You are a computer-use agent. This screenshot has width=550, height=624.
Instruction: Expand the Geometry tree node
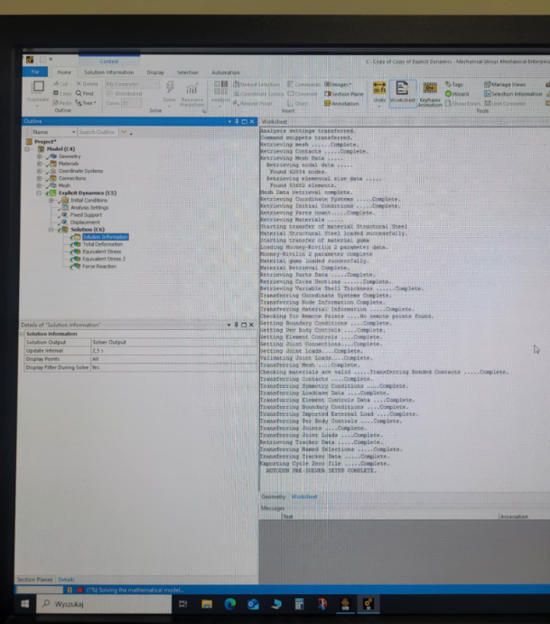(40, 156)
